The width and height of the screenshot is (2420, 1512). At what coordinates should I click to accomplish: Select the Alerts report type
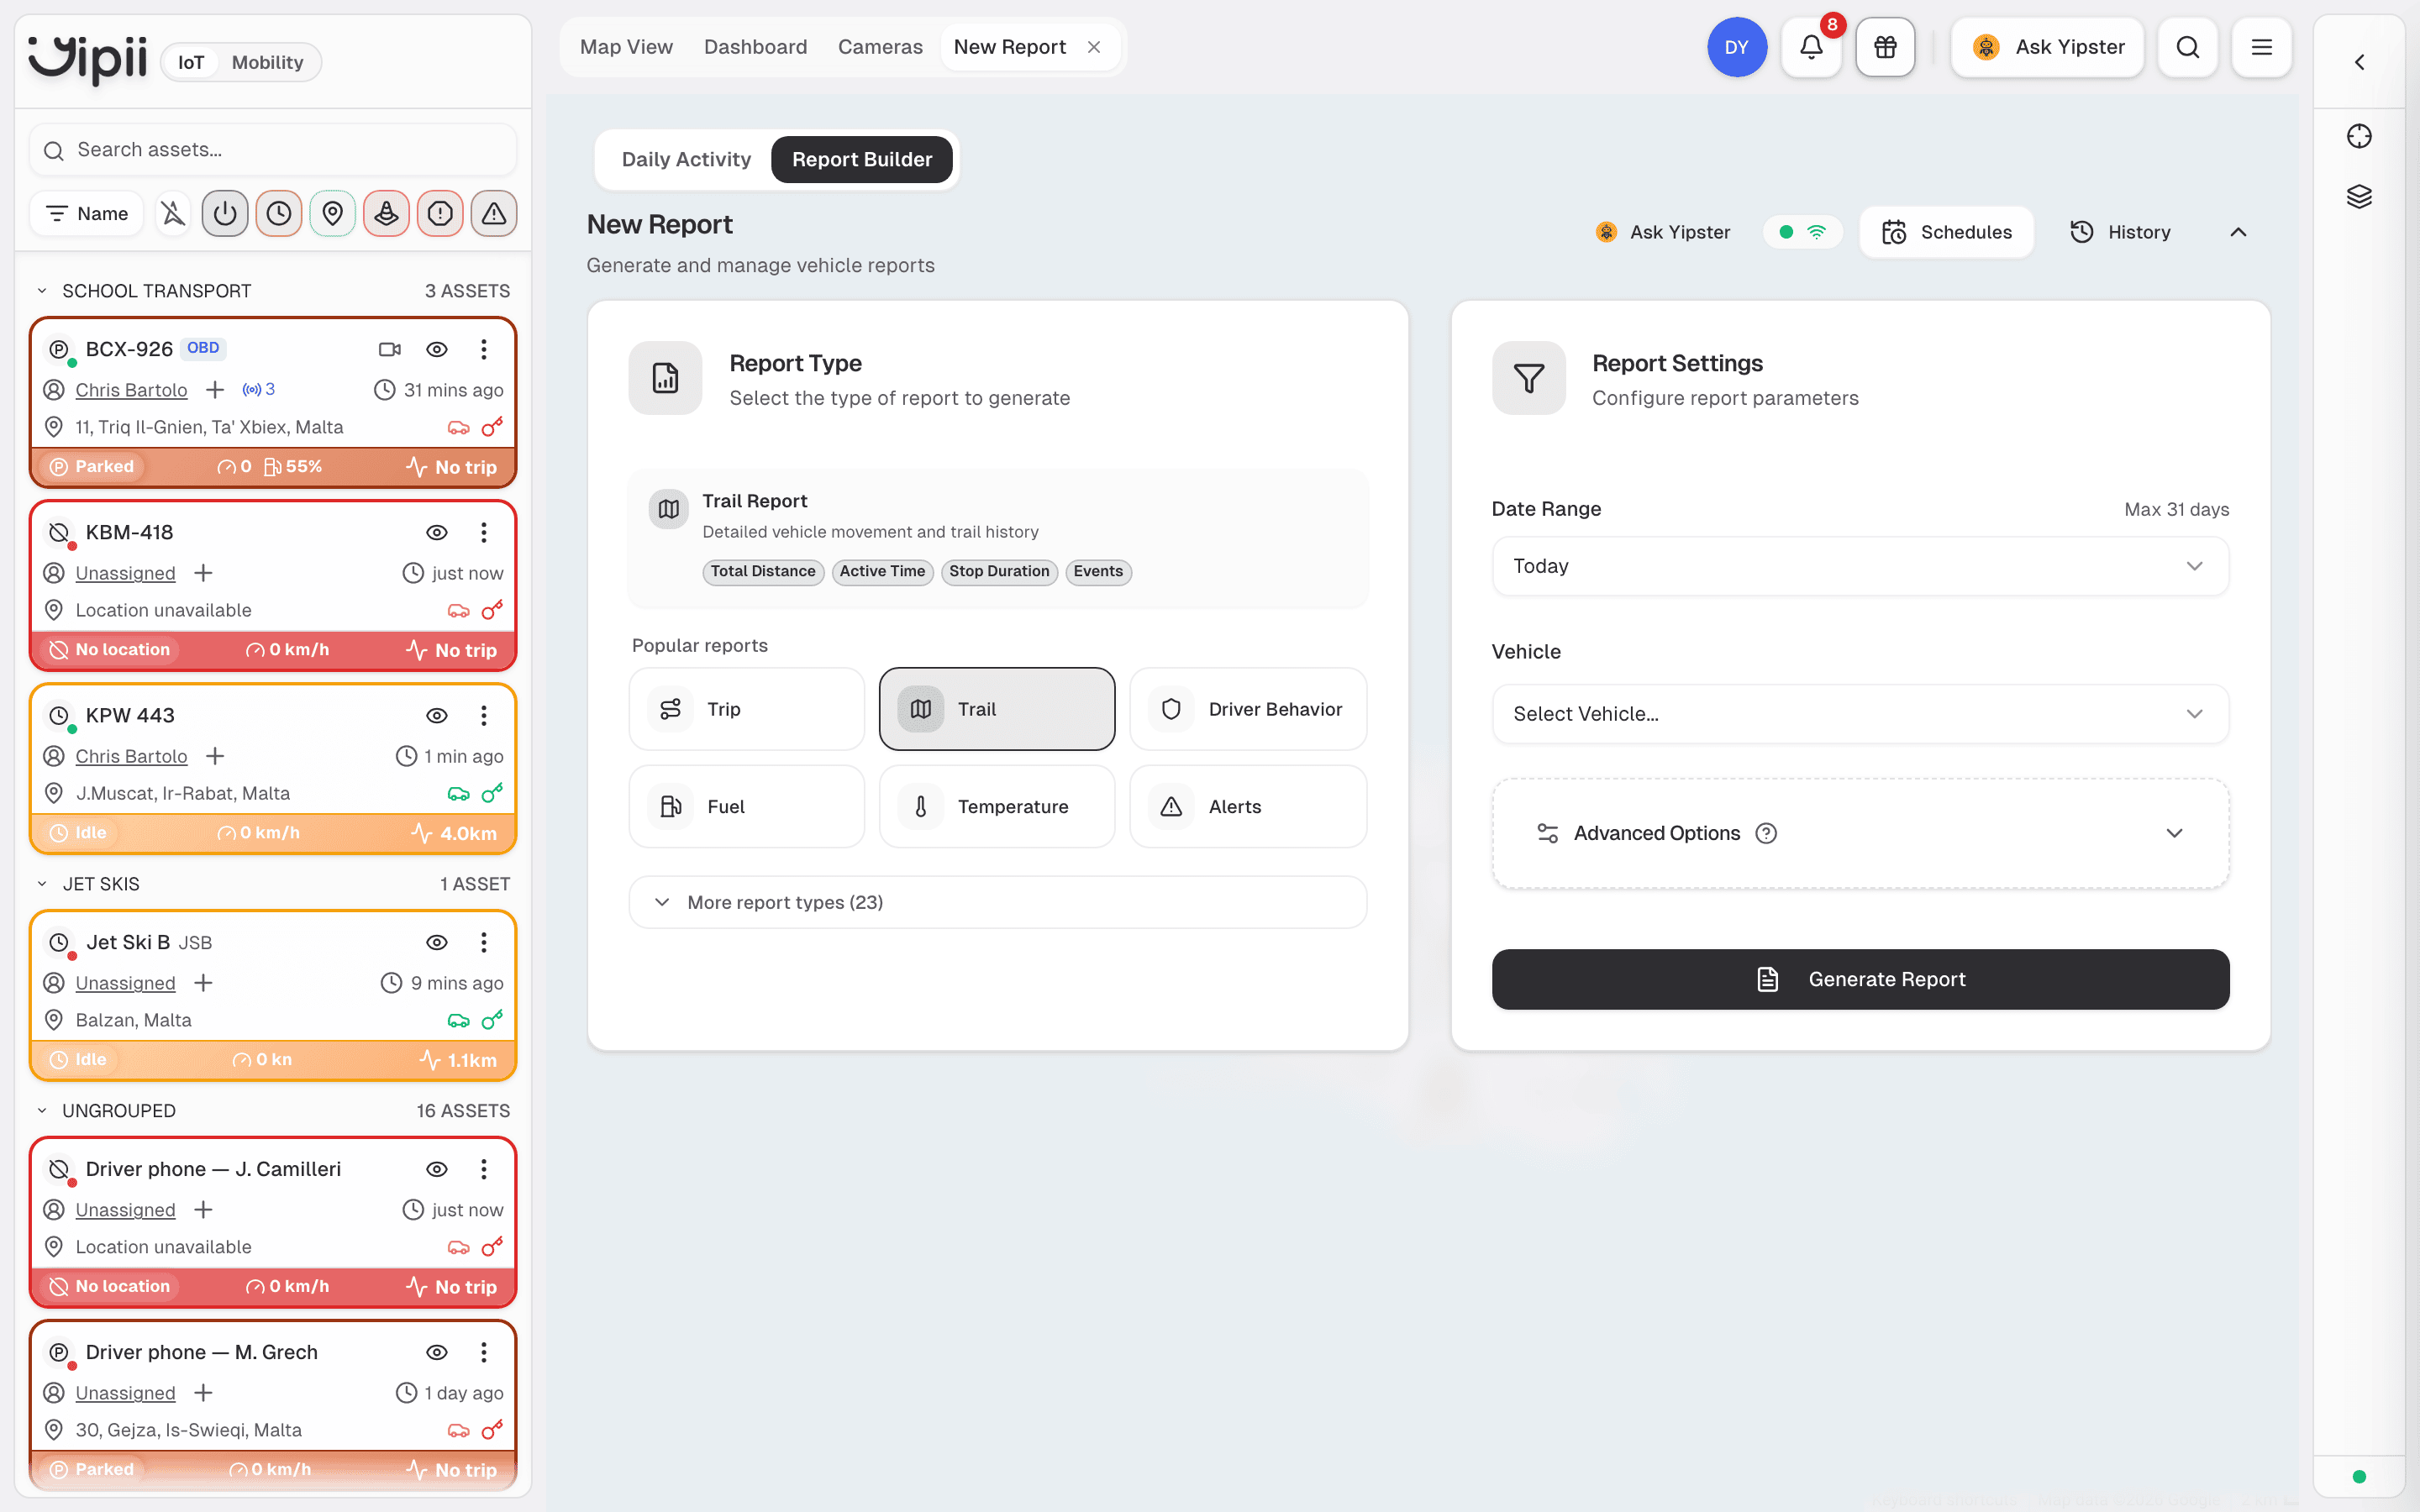tap(1247, 806)
